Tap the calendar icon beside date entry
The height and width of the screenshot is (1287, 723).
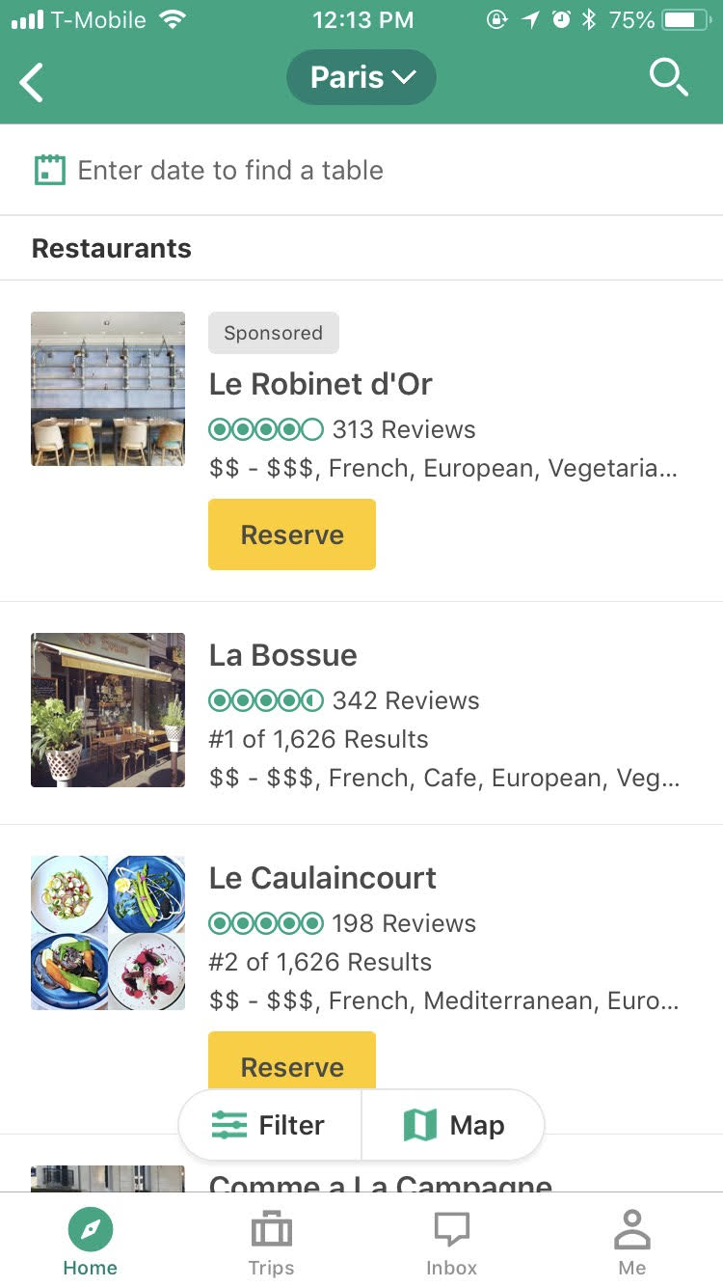pos(49,171)
